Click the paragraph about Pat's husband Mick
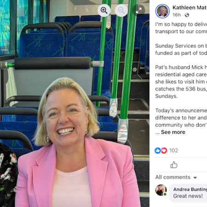207x207 pixels. [181, 81]
